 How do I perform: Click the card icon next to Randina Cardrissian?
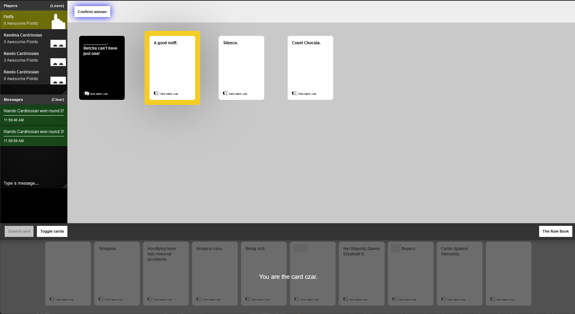[58, 44]
